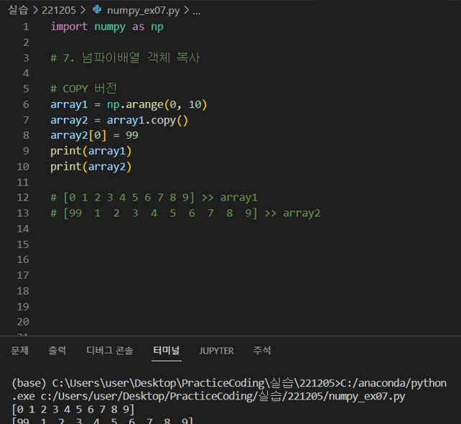The width and height of the screenshot is (461, 424).
Task: Click the '>> array1' comment on line 12
Action: pyautogui.click(x=230, y=198)
